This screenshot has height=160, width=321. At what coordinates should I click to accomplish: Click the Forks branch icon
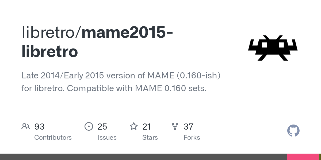point(175,126)
